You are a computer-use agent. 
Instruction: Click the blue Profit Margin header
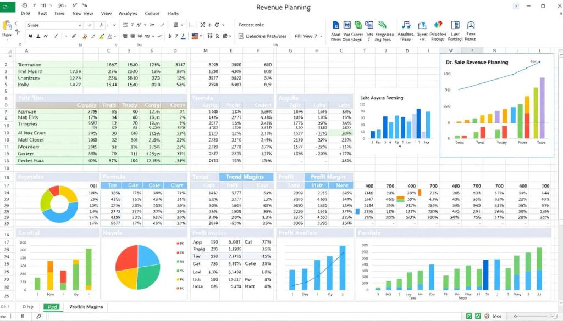329,177
